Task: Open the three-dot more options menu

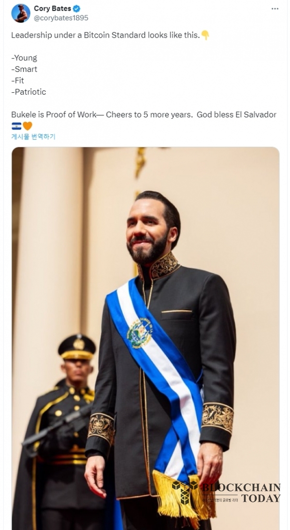Action: tap(275, 9)
